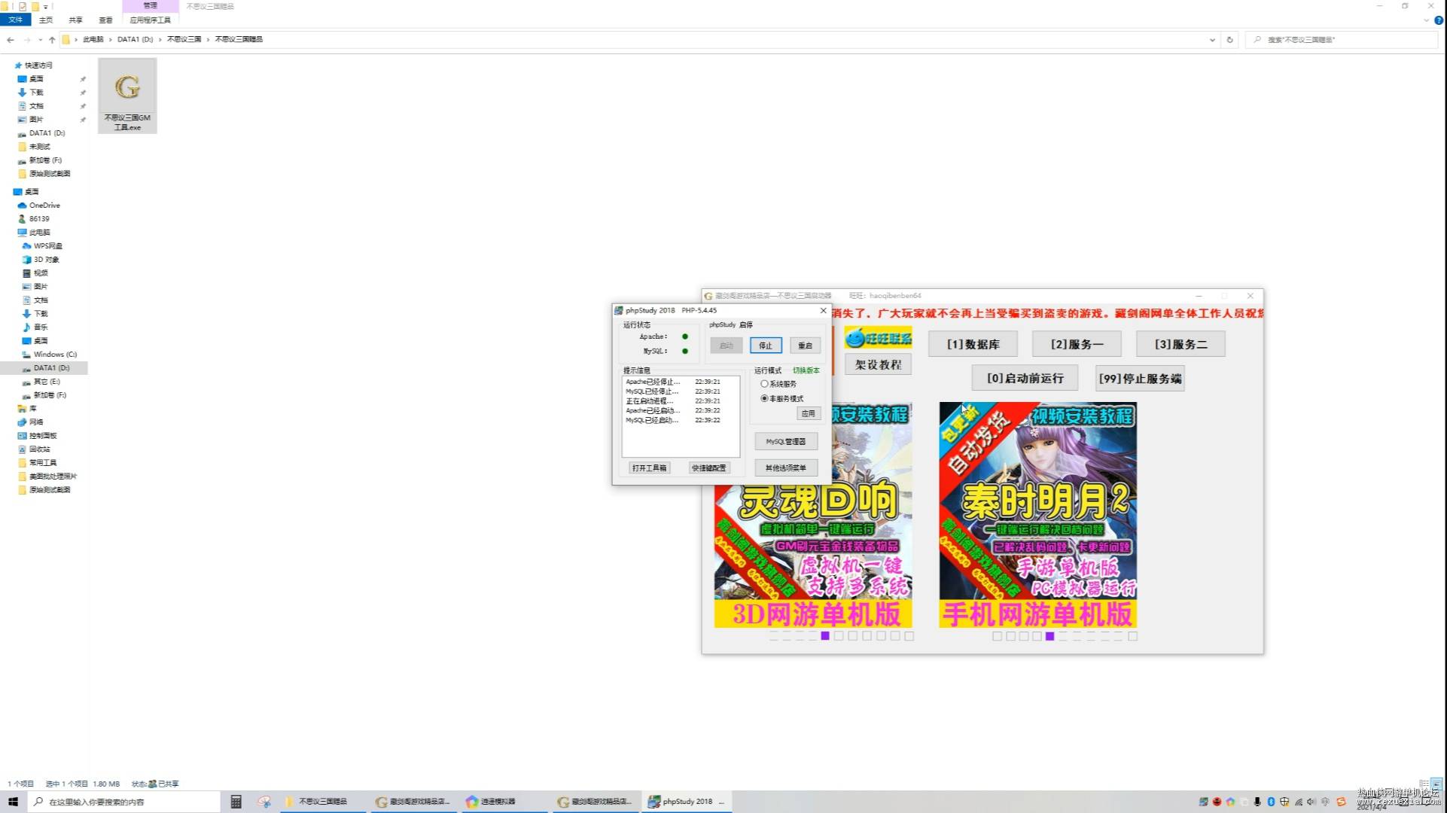Open the address bar history dropdown
Viewport: 1447px width, 813px height.
[1212, 40]
